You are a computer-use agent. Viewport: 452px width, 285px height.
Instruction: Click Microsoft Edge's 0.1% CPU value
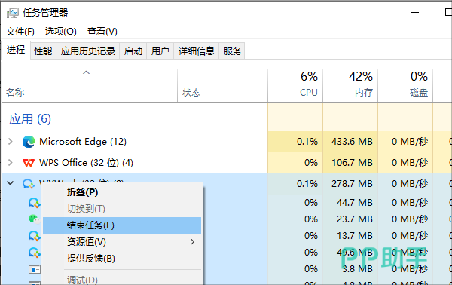point(307,142)
